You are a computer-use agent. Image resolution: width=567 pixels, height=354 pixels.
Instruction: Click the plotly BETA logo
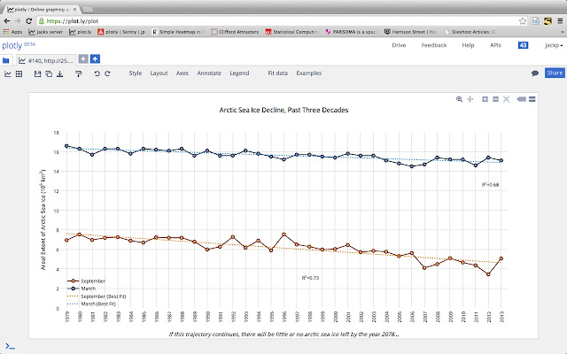click(19, 45)
